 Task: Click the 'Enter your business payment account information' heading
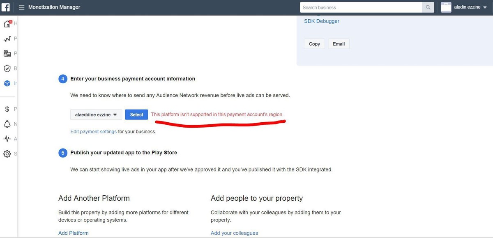[133, 79]
